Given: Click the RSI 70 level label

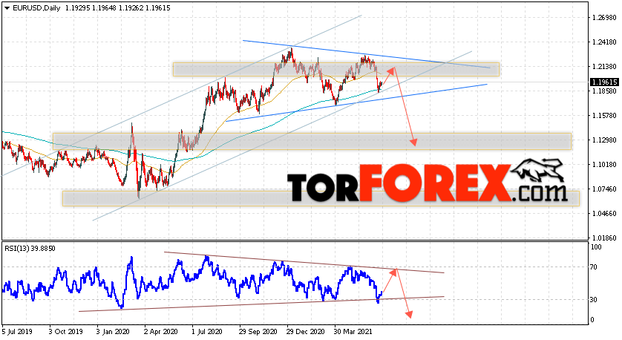Looking at the screenshot, I should pos(594,267).
